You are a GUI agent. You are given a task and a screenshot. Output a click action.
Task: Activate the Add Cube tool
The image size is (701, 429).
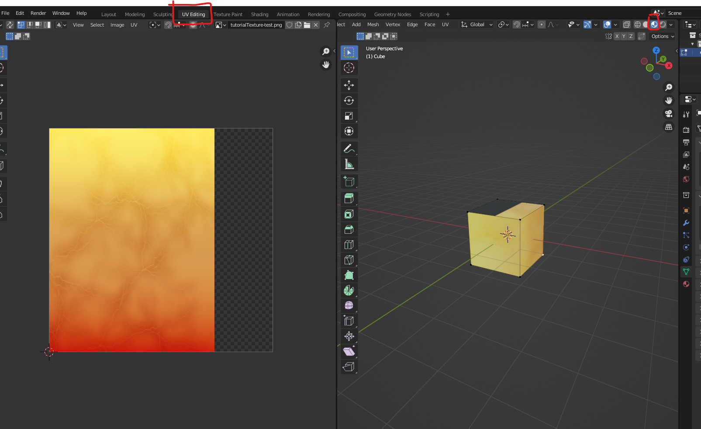coord(349,181)
